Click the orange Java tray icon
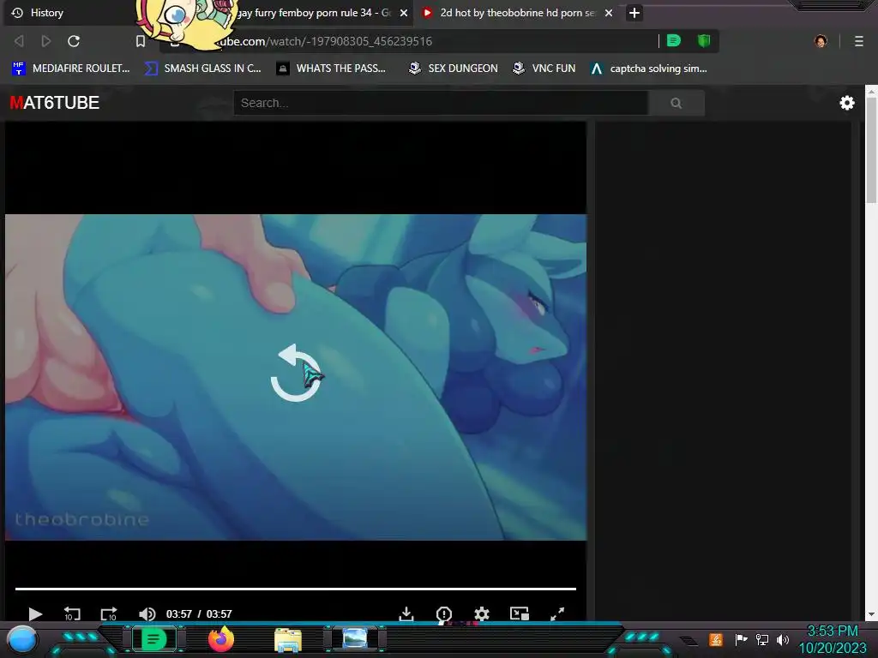Screen dimensions: 878x658 (x=716, y=639)
